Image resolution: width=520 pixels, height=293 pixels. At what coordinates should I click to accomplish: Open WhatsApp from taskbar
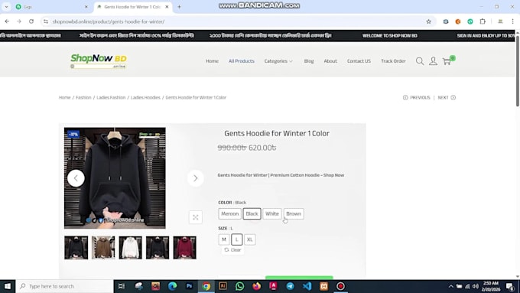coord(239,286)
